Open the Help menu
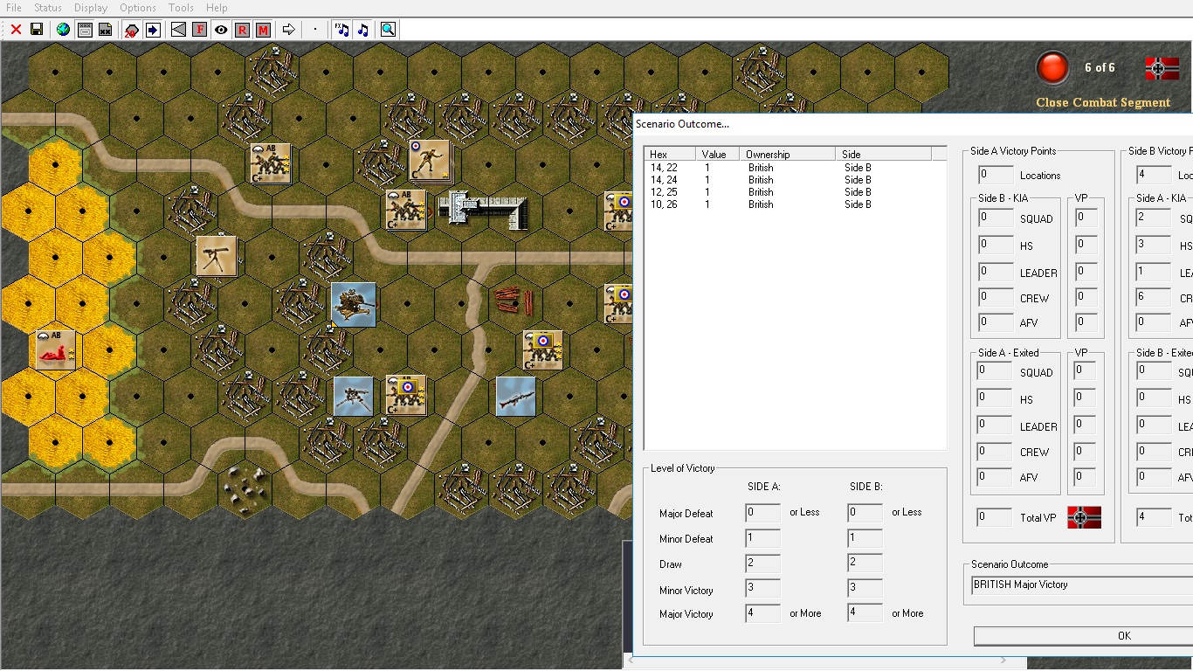 point(217,8)
